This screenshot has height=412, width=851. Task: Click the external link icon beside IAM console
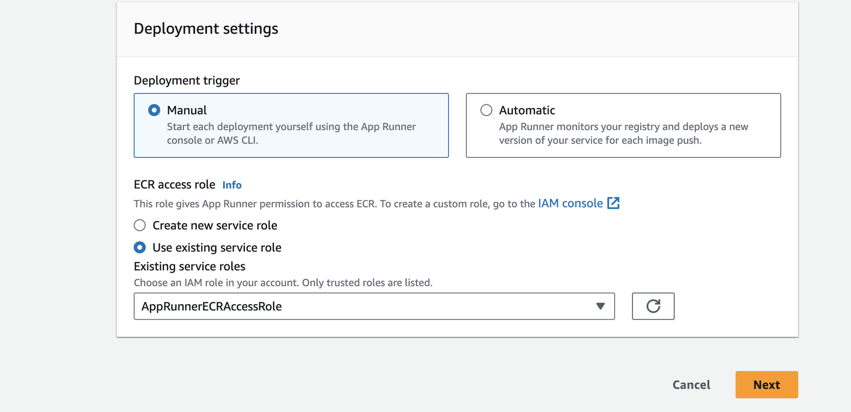(x=613, y=203)
